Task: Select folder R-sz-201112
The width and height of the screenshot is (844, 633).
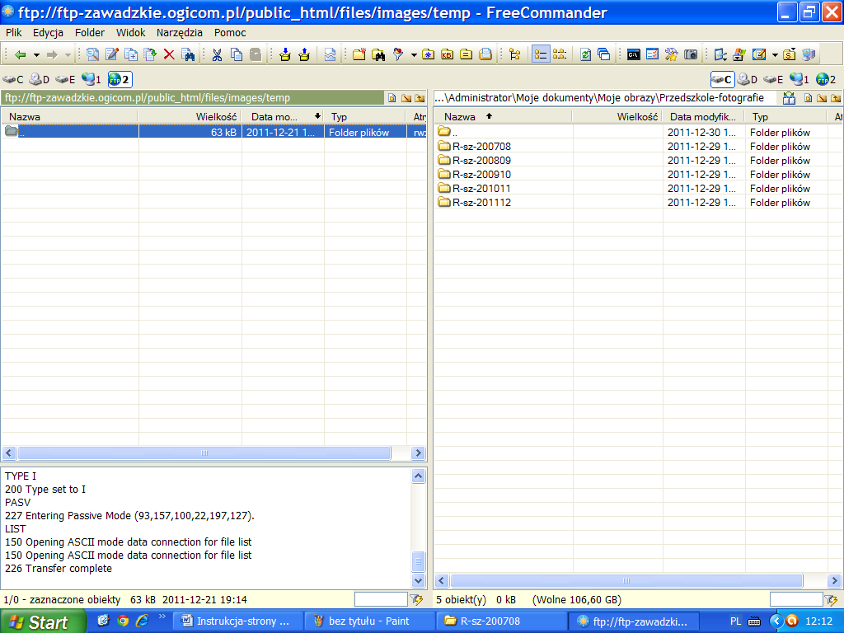Action: coord(481,203)
